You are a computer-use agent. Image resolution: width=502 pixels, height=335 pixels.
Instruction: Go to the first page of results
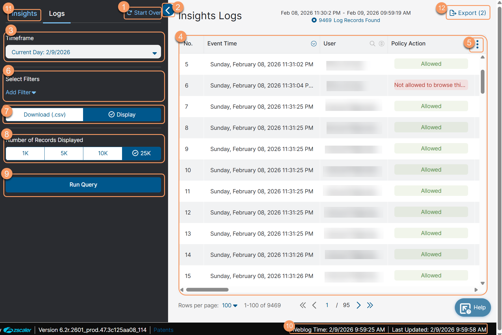point(303,305)
